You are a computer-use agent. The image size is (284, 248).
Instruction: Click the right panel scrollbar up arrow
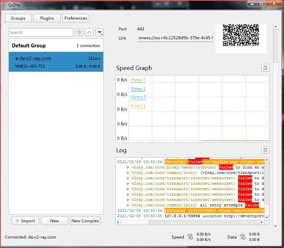276,27
